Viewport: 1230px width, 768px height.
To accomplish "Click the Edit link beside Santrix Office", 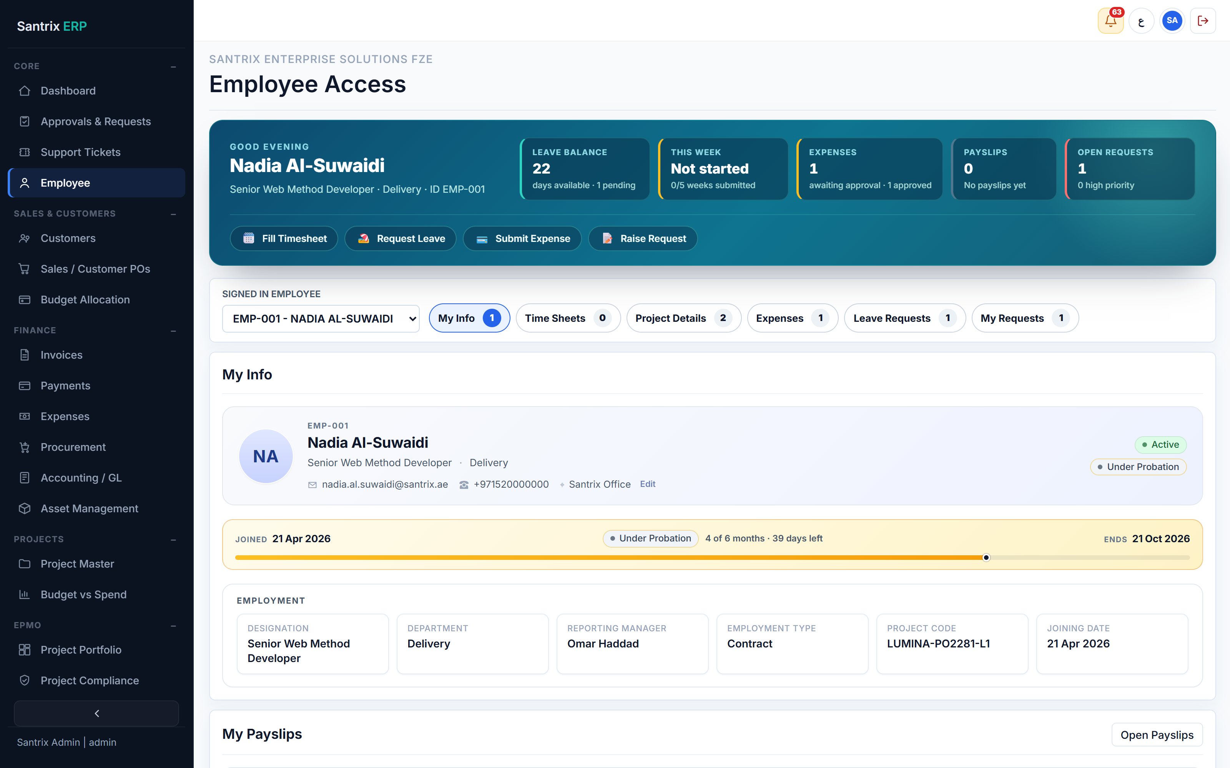I will [648, 484].
